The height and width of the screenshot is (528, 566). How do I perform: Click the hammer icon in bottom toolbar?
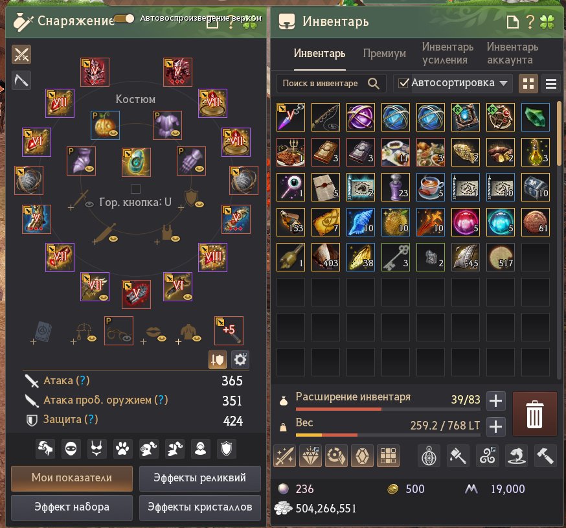point(545,456)
